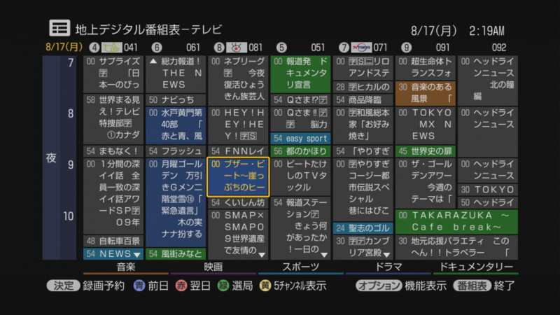Select TOKYO MX NEWS program at 8:00
Screen dimensions: 560x315
(425, 125)
